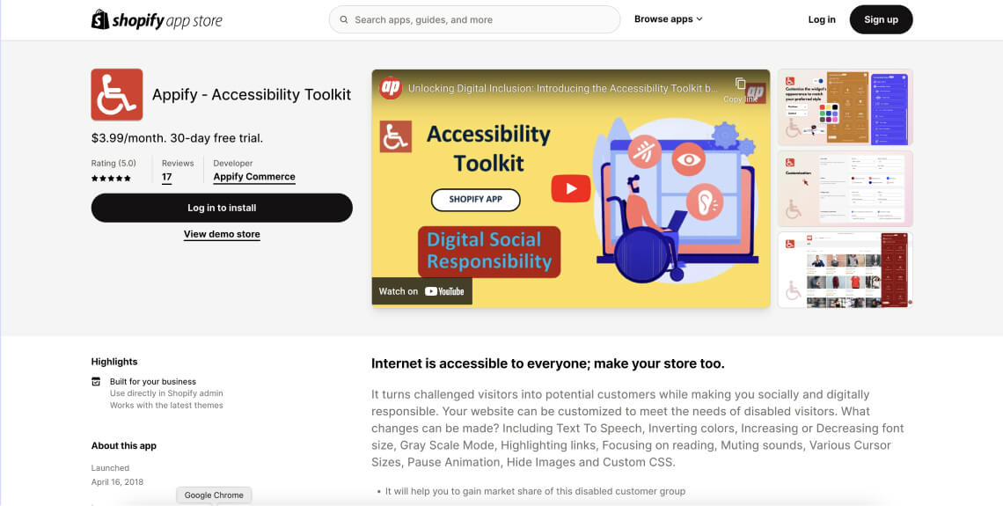Viewport: 1003px width, 506px height.
Task: Click the video channel avatar icon
Action: coord(390,88)
